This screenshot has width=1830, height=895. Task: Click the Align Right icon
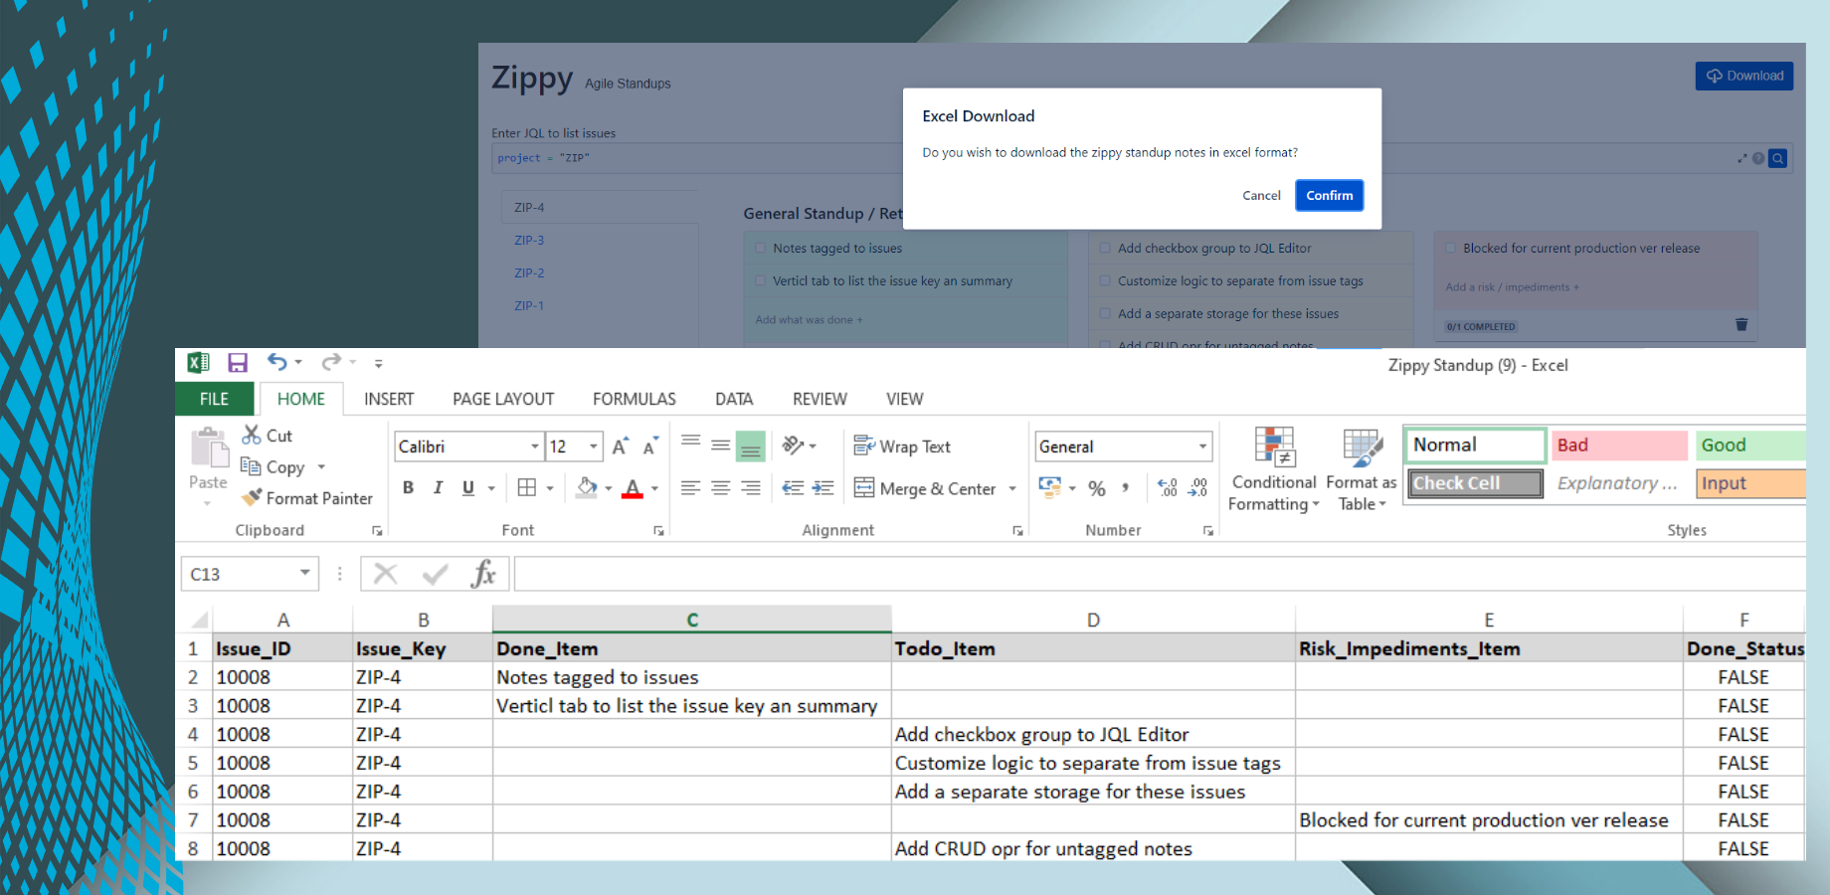point(751,487)
